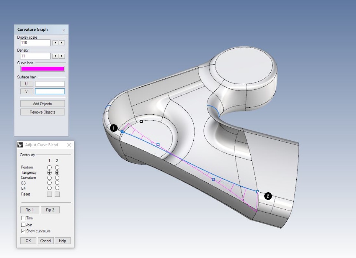Select the blend control point nearest end 1
Viewport: 356px width, 258px height.
[158, 144]
